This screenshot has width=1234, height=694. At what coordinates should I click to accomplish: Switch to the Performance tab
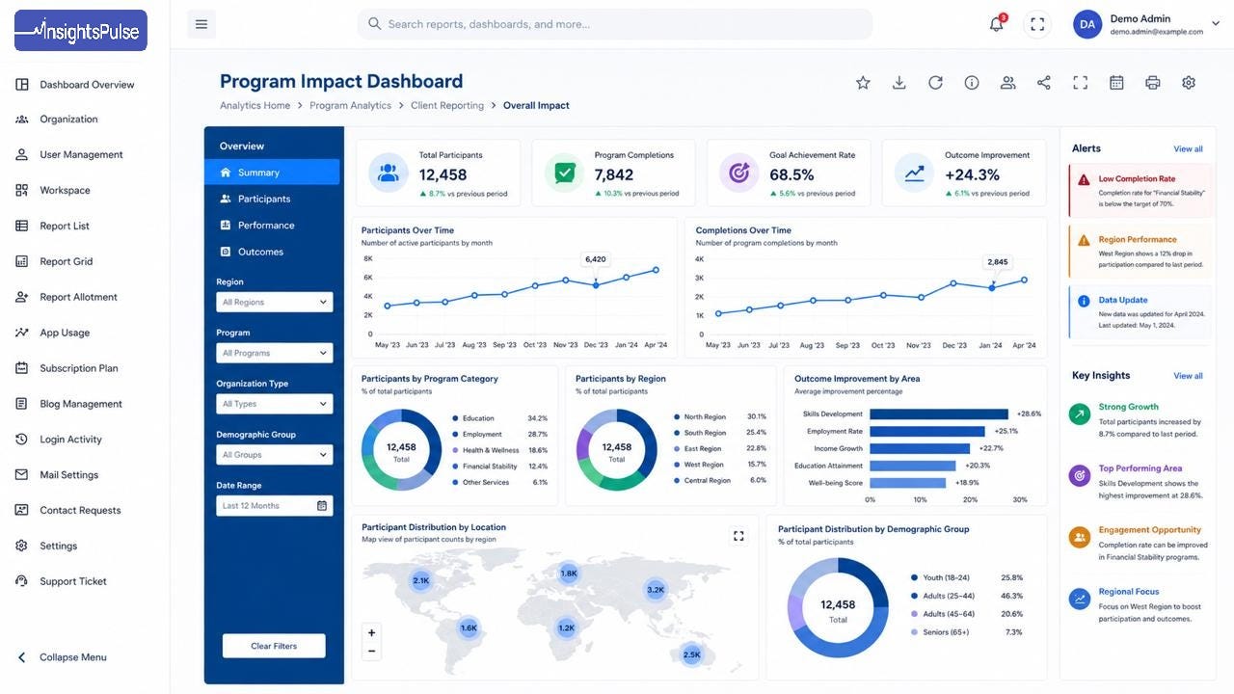(272, 226)
